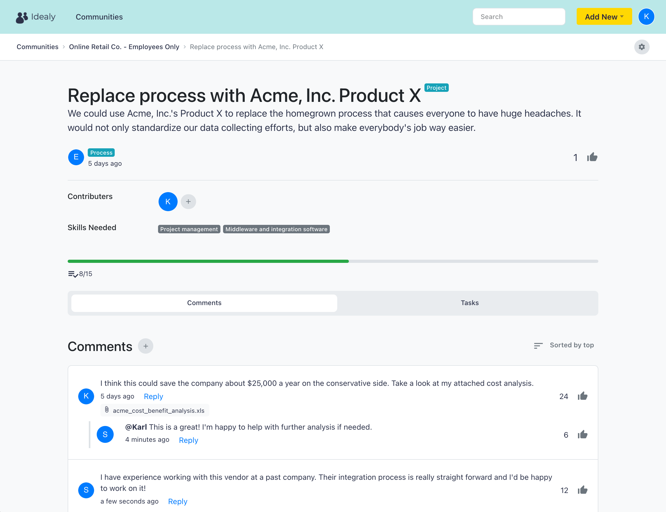This screenshot has width=666, height=512.
Task: Click avatar S on the vendor experience comment
Action: click(86, 490)
